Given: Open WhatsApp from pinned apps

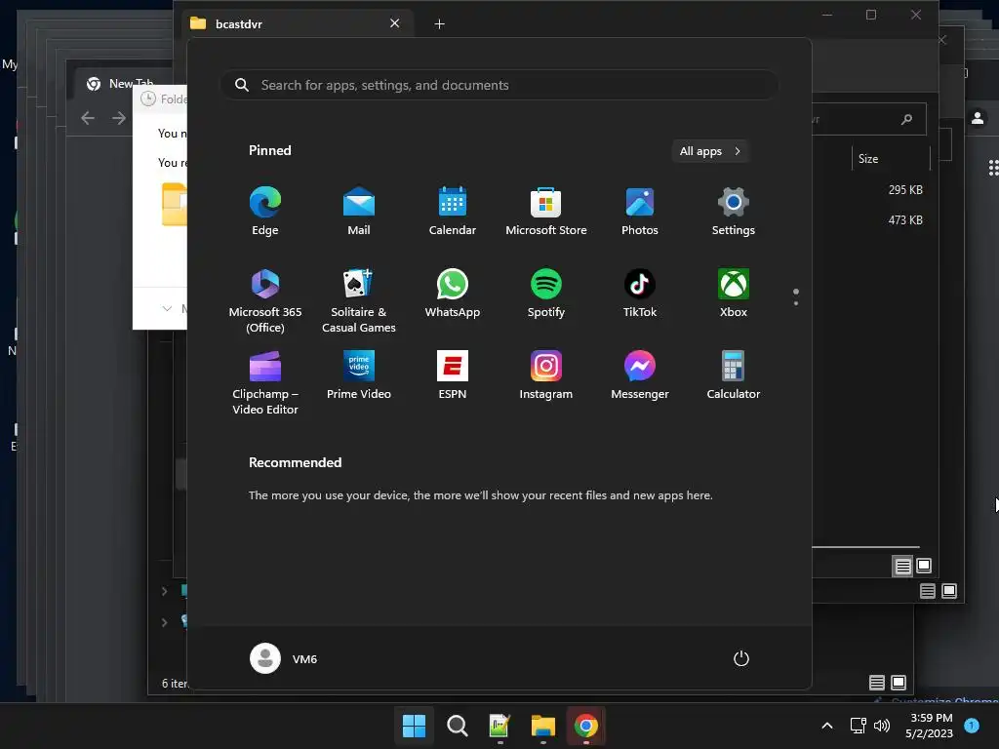Looking at the screenshot, I should click(453, 294).
